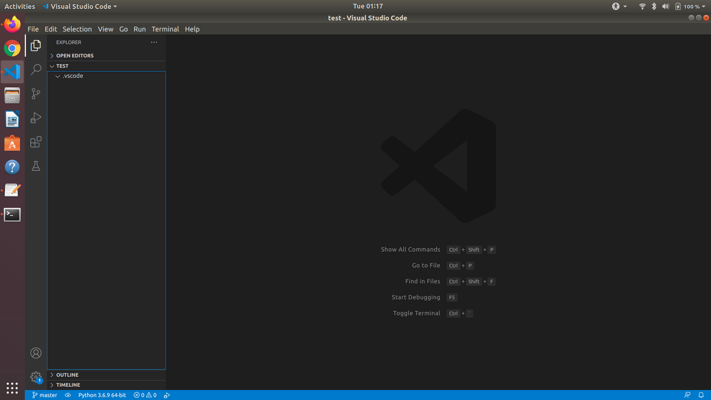This screenshot has width=711, height=400.
Task: Open the View menu
Action: (x=106, y=29)
